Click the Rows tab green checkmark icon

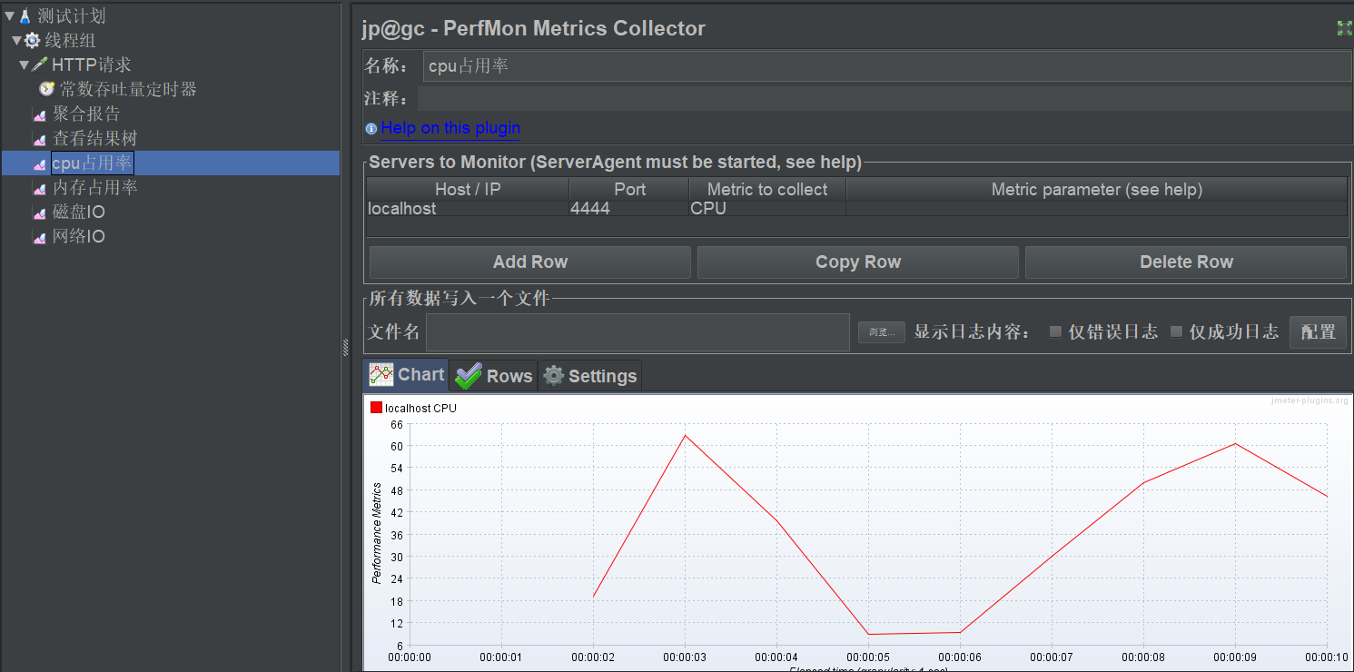(469, 376)
